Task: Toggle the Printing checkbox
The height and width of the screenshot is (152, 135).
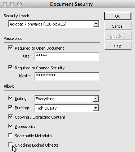Action: click(10, 107)
